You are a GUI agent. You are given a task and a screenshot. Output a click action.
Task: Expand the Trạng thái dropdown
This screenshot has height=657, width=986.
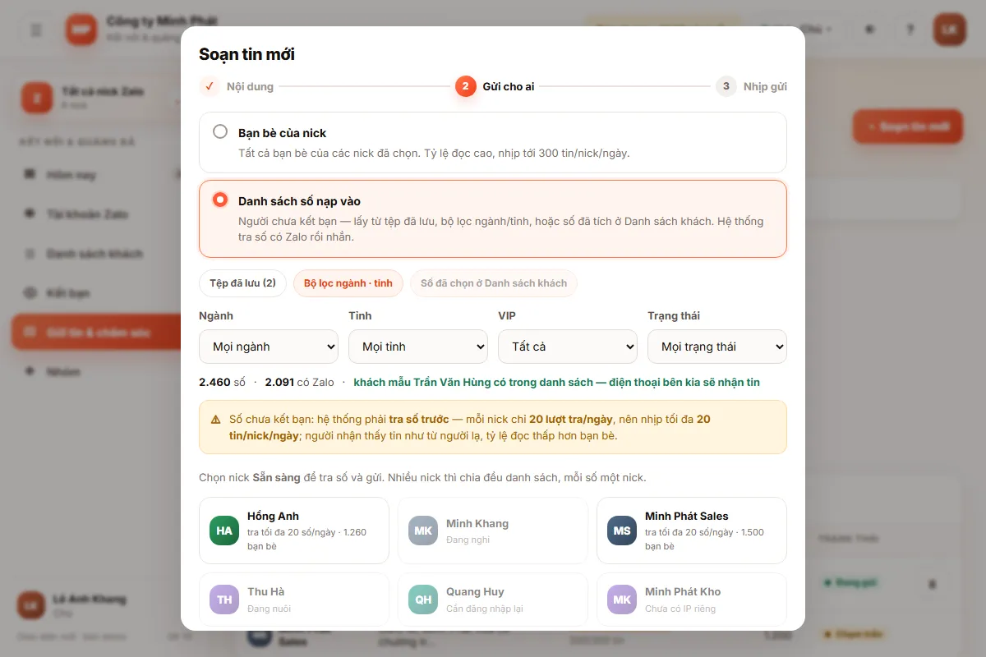point(717,347)
